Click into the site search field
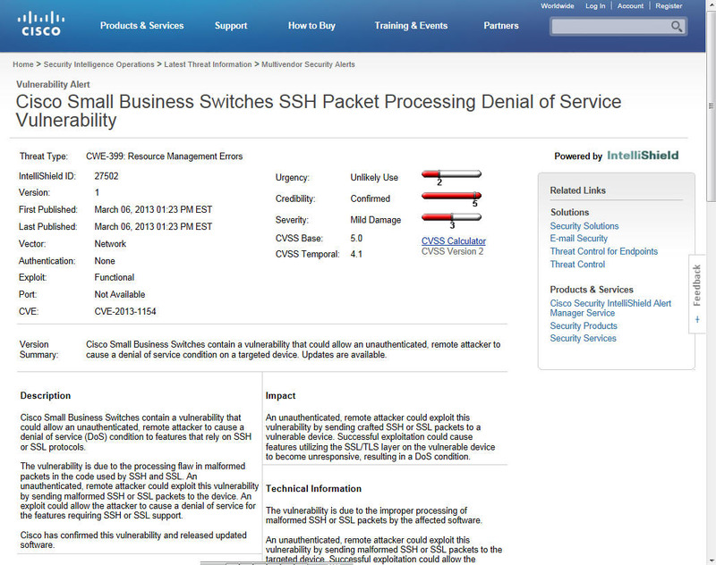Viewport: 716px width, 565px height. (610, 27)
